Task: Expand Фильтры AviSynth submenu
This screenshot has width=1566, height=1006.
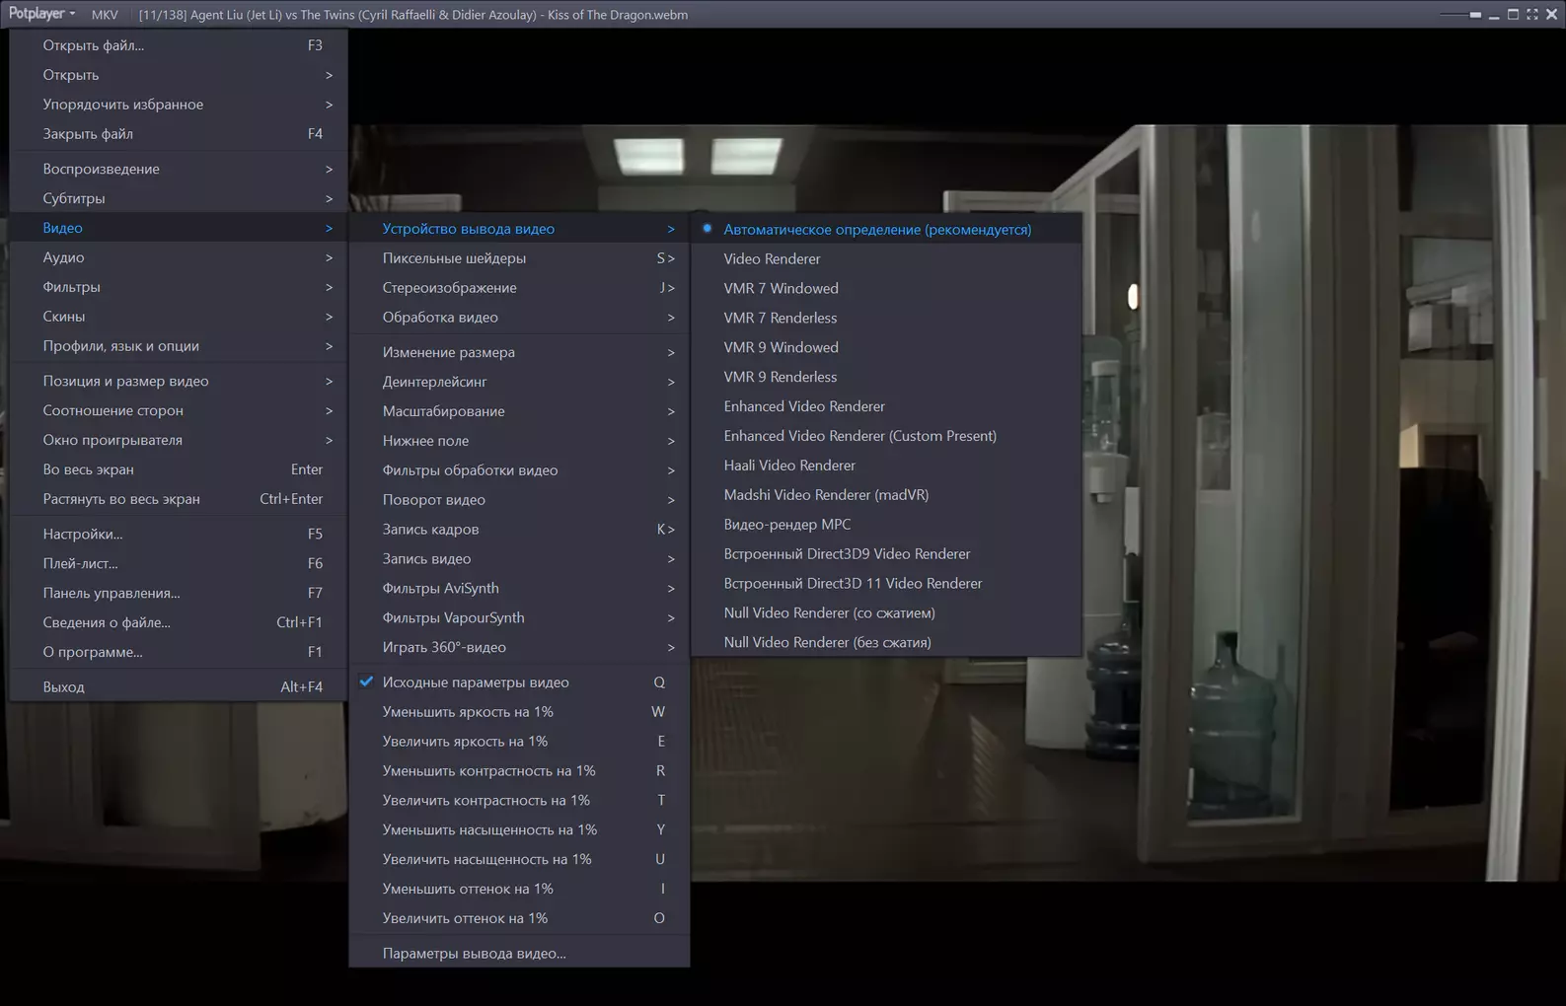Action: (x=519, y=588)
